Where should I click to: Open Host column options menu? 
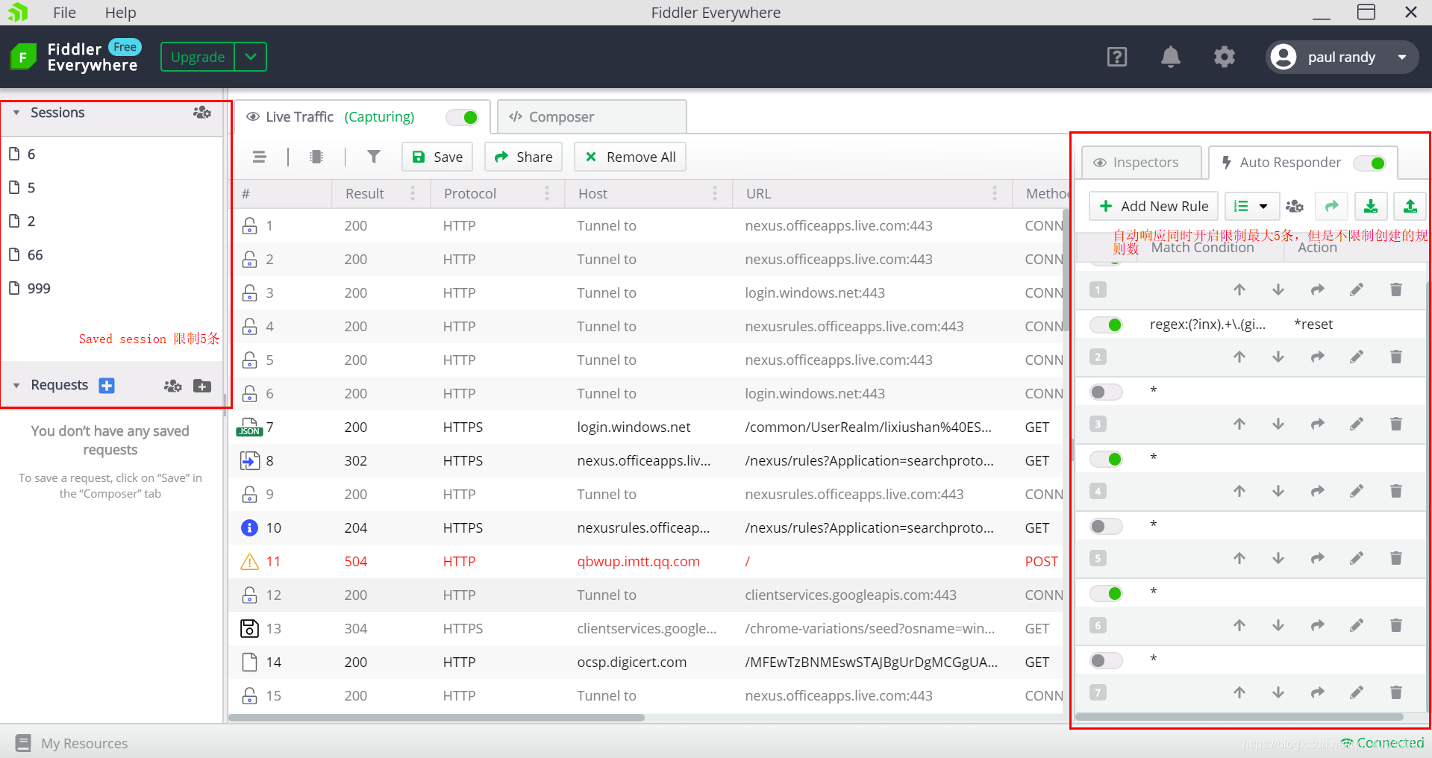coord(715,193)
